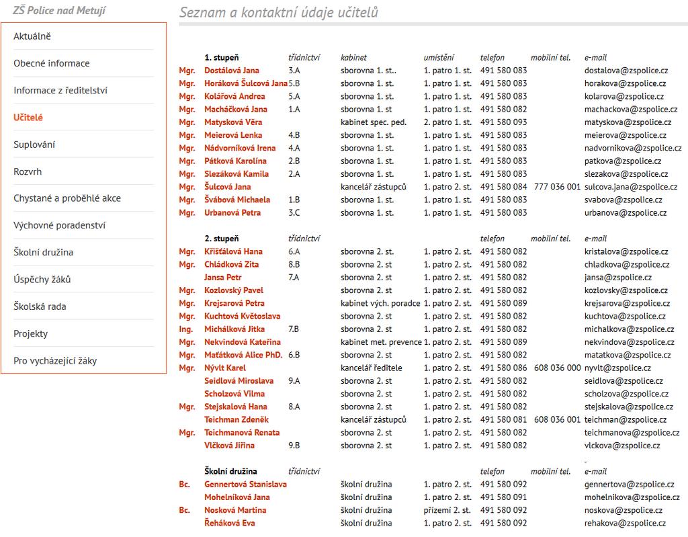Click the ZŠ Police nad Metují title

[x=59, y=10]
